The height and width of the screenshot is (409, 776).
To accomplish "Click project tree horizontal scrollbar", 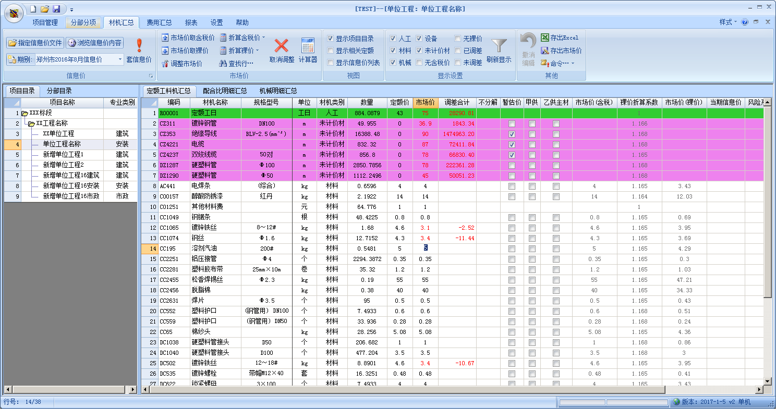I will pyautogui.click(x=70, y=389).
